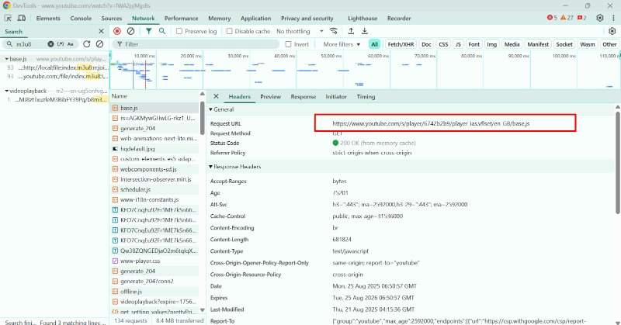Select the scheduler.js request row

[154, 189]
